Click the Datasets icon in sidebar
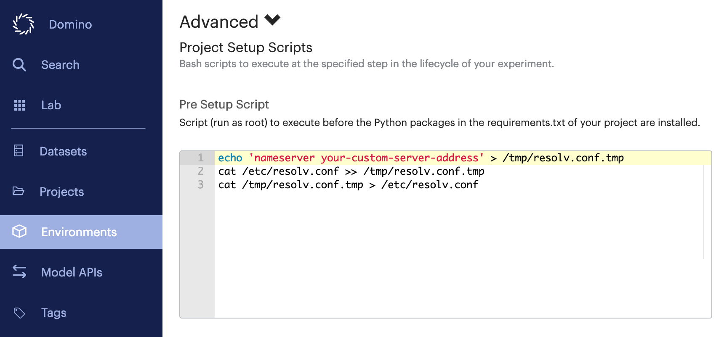The height and width of the screenshot is (337, 724). [19, 150]
